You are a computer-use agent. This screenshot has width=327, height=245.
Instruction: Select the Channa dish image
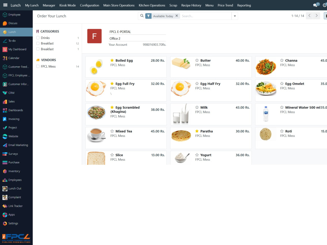[266, 67]
